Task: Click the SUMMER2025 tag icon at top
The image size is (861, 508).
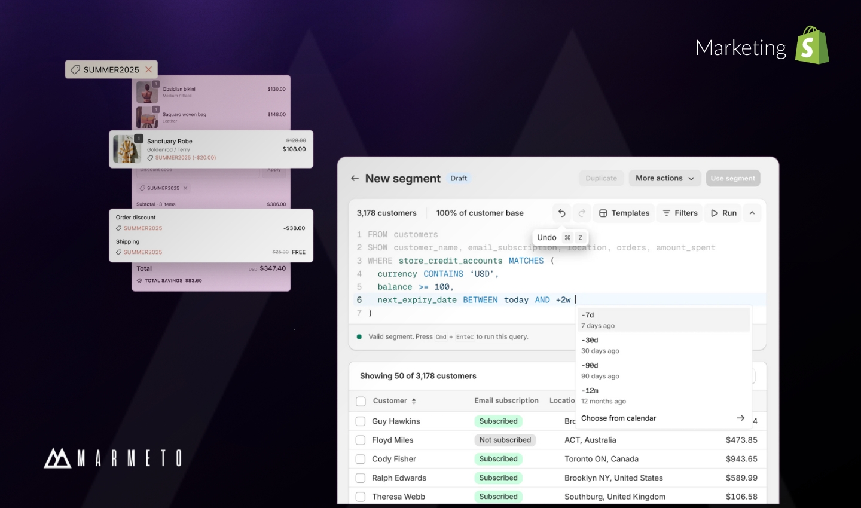Action: pyautogui.click(x=75, y=69)
